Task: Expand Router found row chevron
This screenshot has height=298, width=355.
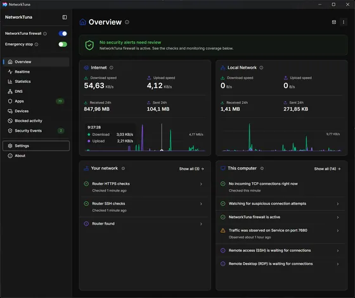Action: [201, 224]
